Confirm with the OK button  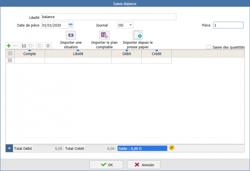point(106,165)
